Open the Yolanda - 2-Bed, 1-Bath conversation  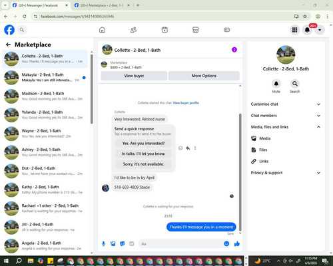click(x=45, y=115)
